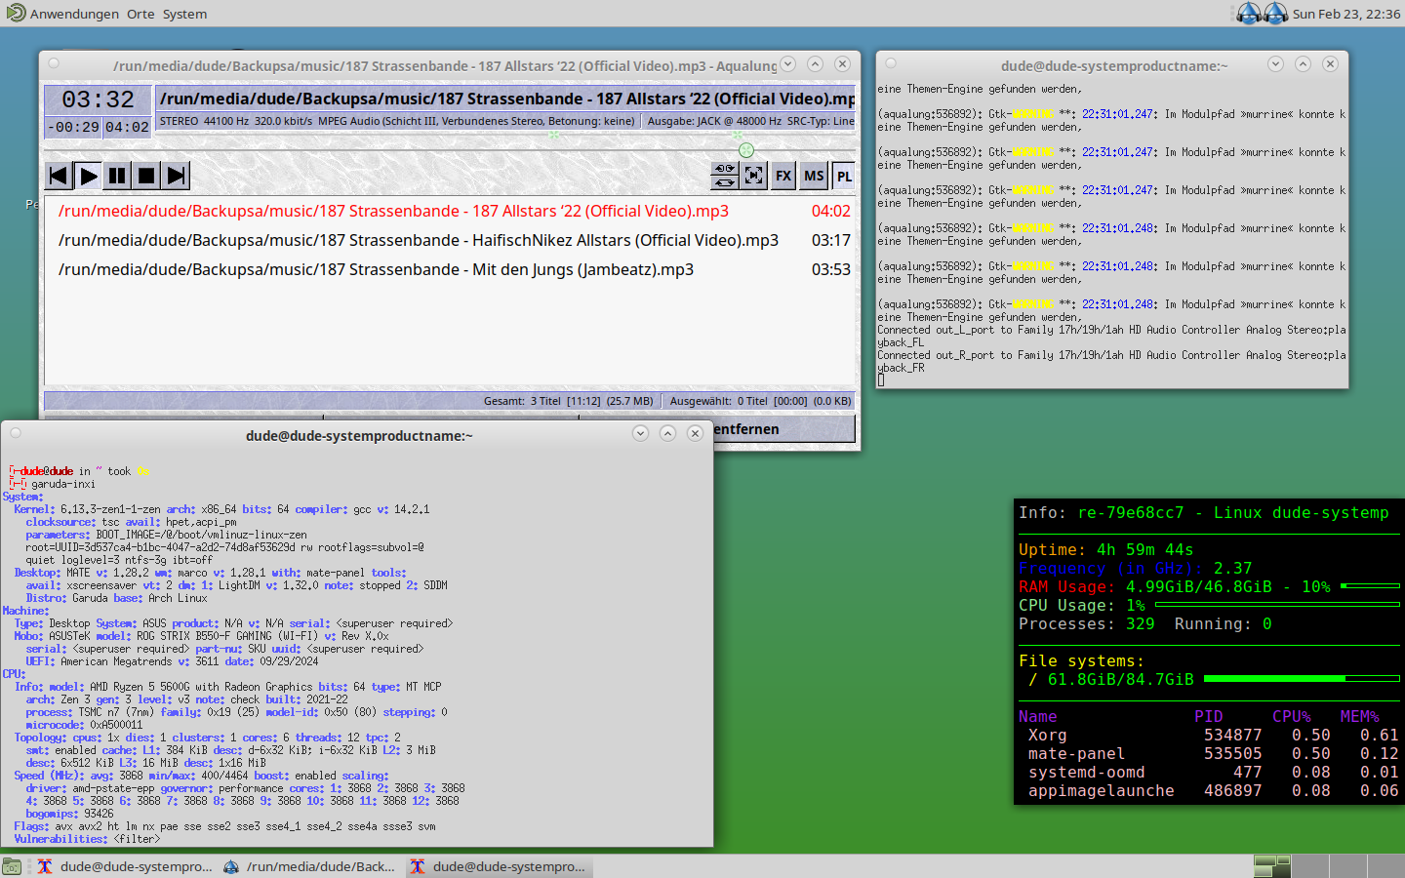The width and height of the screenshot is (1405, 878).
Task: Click the -00:29 remaining time display
Action: (x=73, y=127)
